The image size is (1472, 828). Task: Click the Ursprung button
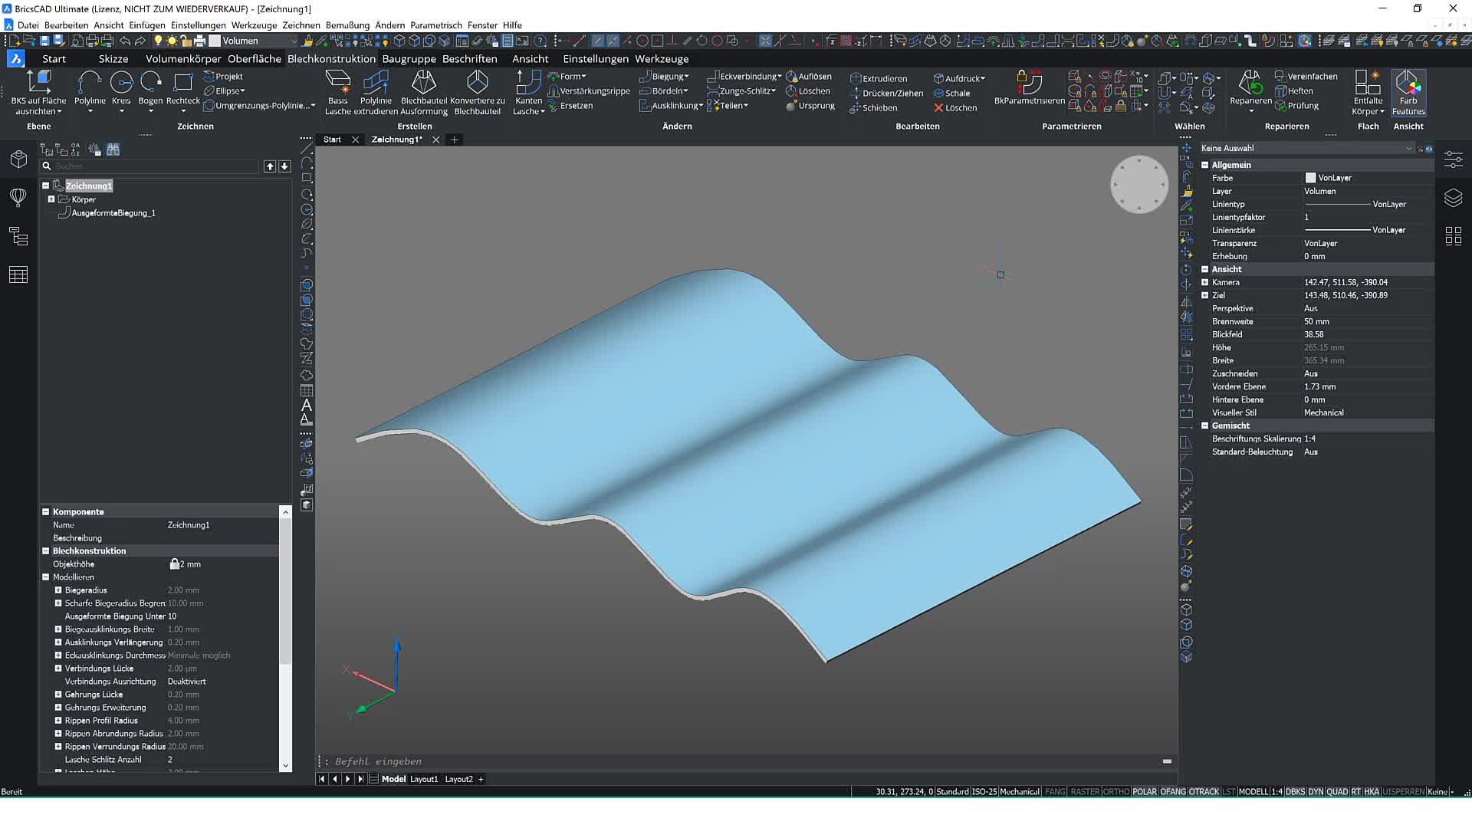(810, 106)
